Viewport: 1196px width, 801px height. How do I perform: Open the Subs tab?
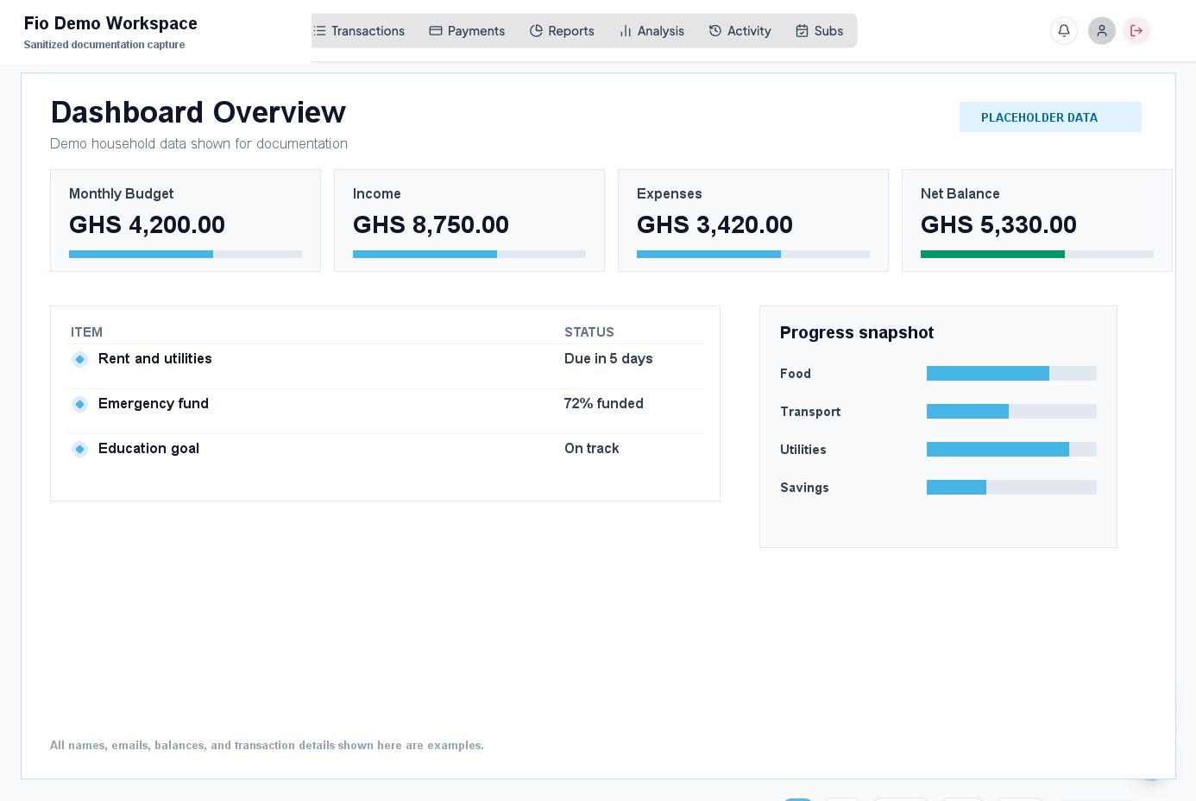tap(819, 31)
